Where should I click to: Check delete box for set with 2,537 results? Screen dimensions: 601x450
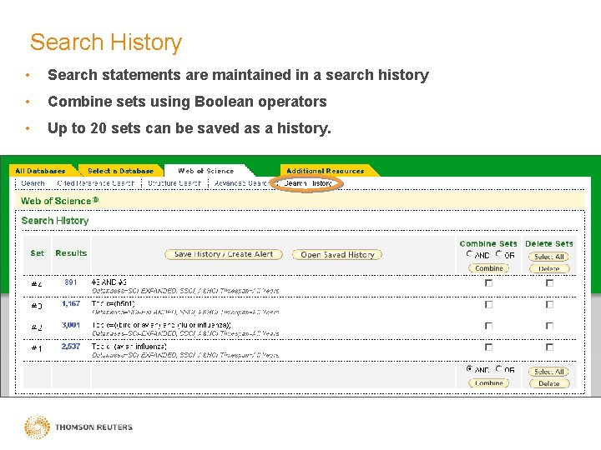click(x=549, y=347)
